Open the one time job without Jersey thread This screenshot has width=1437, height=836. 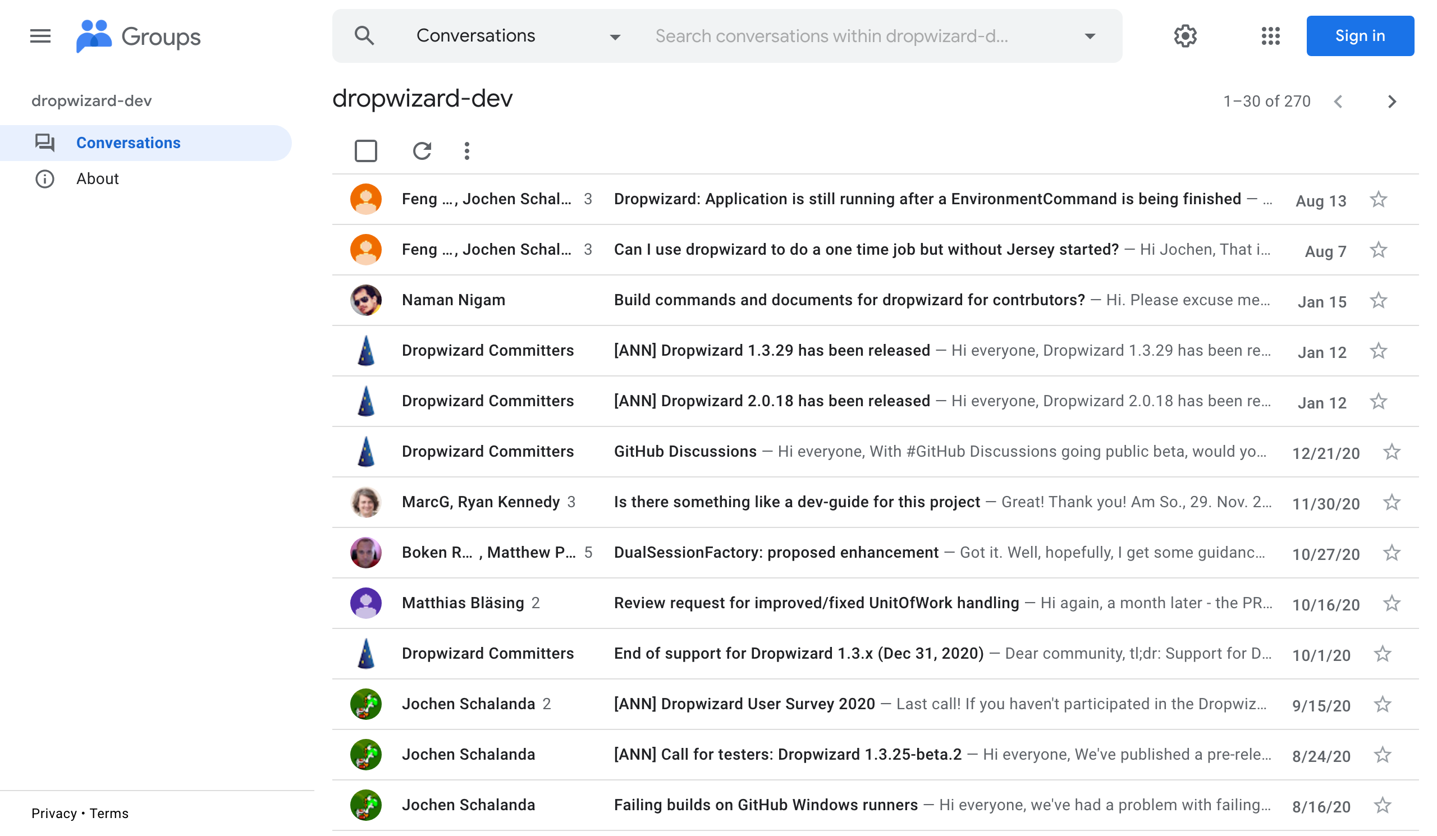866,250
